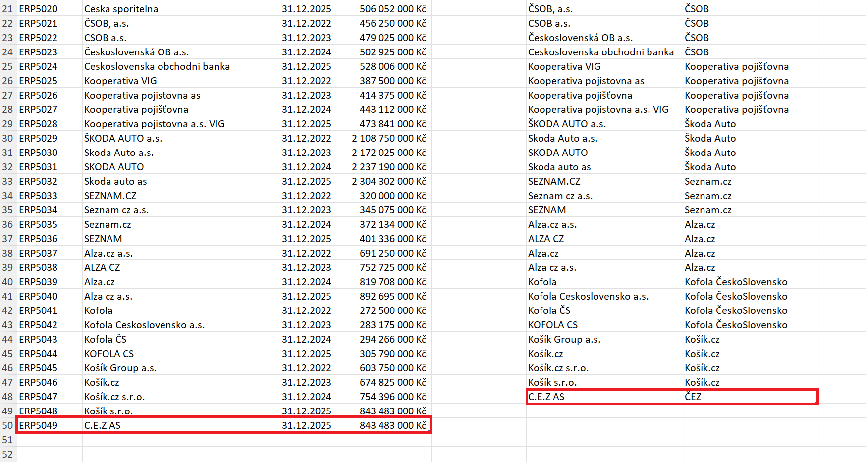The width and height of the screenshot is (866, 462).
Task: Click empty row header 52
Action: point(8,454)
